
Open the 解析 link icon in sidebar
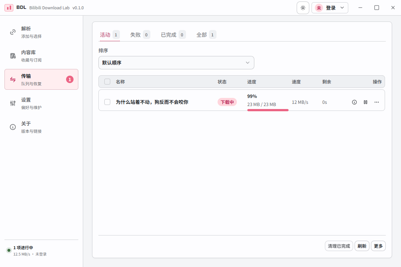point(13,32)
